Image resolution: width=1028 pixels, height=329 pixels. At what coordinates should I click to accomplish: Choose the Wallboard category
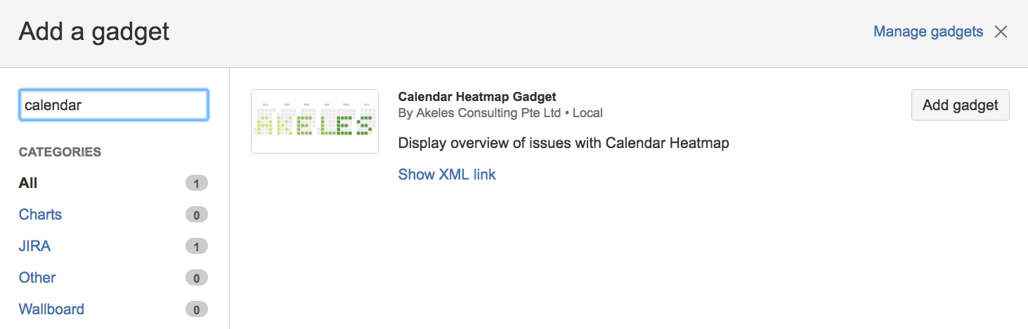pos(51,309)
